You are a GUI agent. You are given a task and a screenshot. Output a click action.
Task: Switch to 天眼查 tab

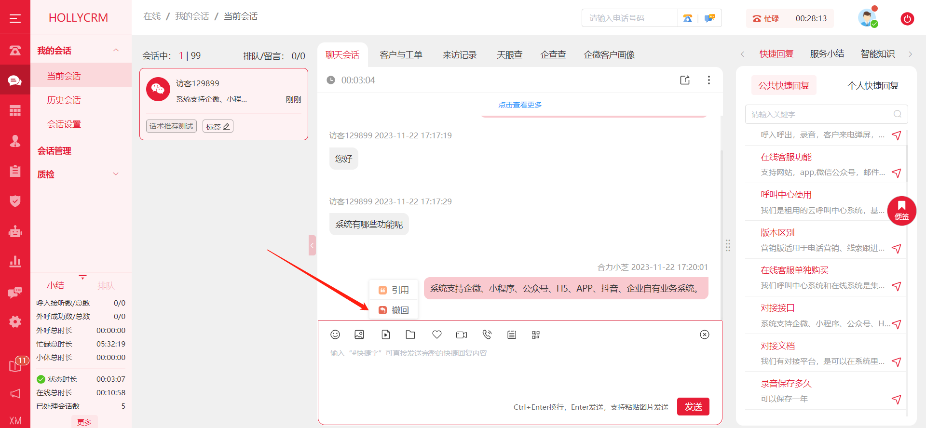coord(510,55)
